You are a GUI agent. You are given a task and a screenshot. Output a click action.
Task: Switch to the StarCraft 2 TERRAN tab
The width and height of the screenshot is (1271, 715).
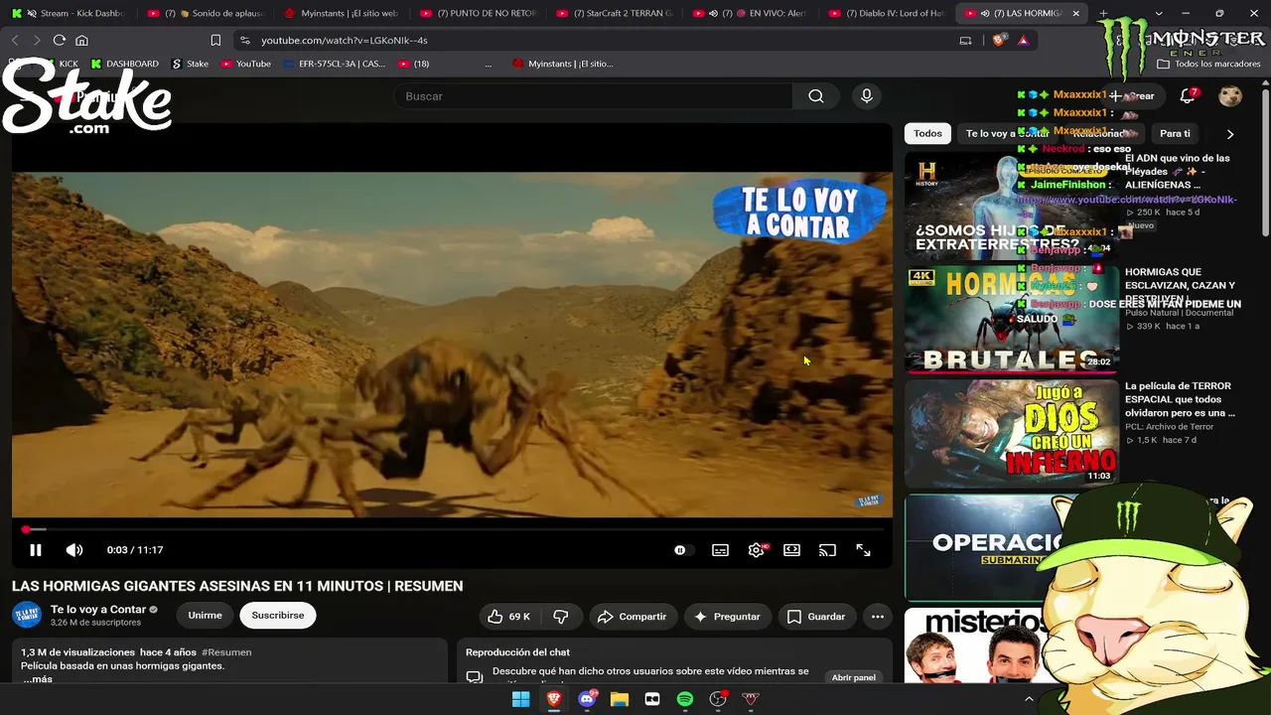[615, 13]
